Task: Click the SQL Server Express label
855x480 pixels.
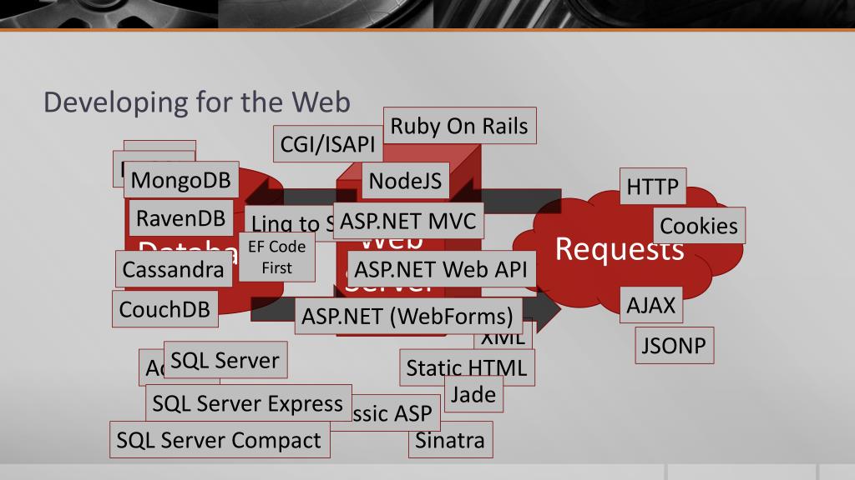Action: tap(248, 403)
